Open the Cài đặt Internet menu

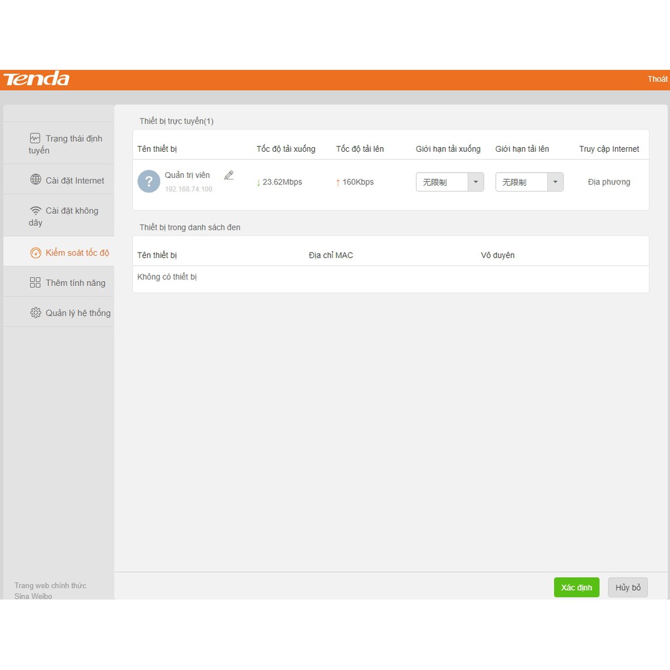coord(75,181)
